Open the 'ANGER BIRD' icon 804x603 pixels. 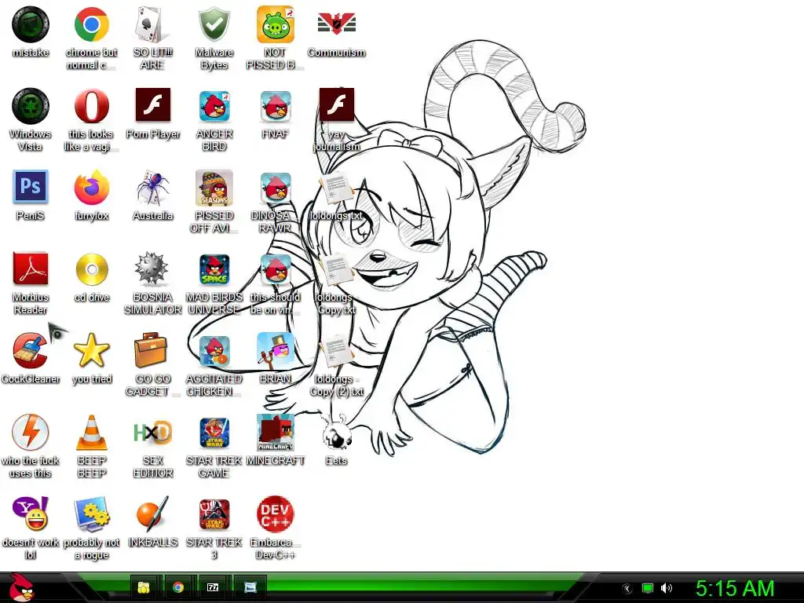(214, 106)
